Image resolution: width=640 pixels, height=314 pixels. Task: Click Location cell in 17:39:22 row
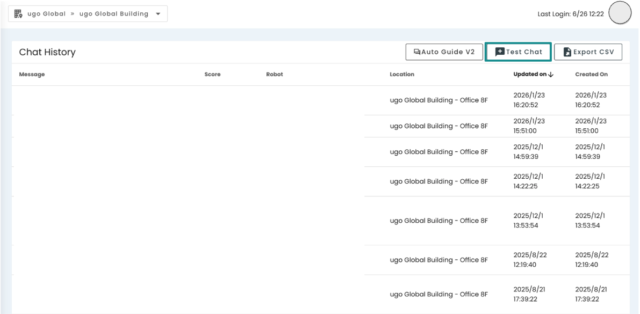pos(439,294)
